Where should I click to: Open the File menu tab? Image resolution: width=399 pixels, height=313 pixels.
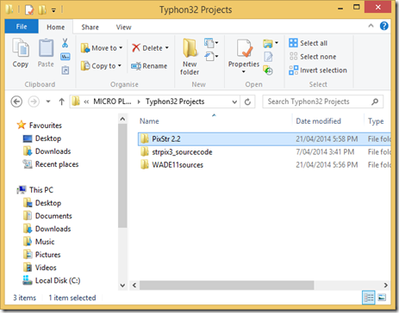click(x=22, y=27)
